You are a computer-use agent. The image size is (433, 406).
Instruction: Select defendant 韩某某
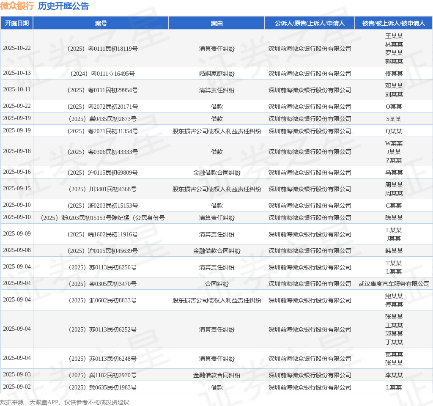(x=394, y=251)
